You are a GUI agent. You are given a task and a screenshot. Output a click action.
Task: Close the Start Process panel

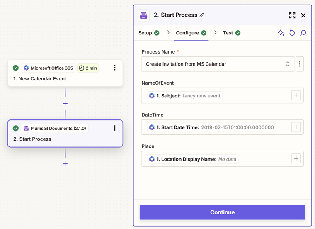[x=303, y=15]
